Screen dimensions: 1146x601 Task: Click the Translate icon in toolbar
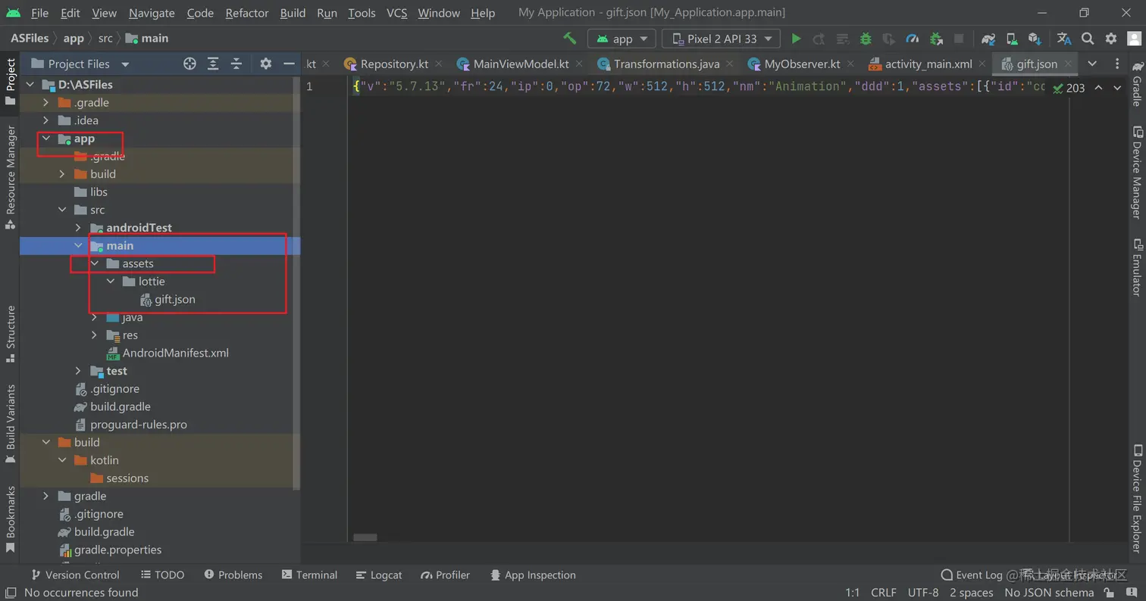coord(1064,39)
